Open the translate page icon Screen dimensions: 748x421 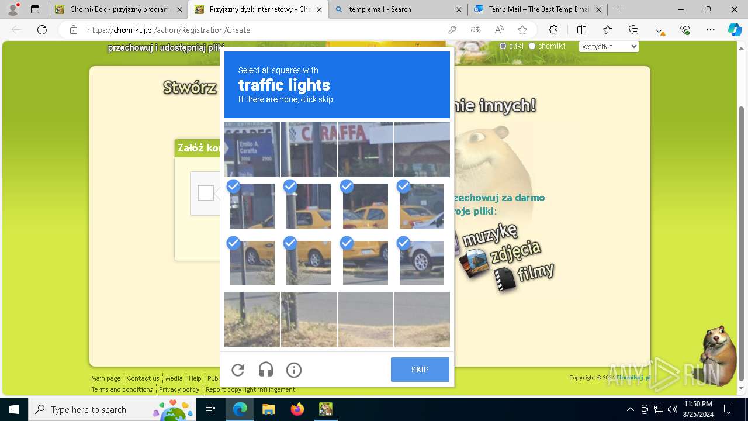(476, 30)
